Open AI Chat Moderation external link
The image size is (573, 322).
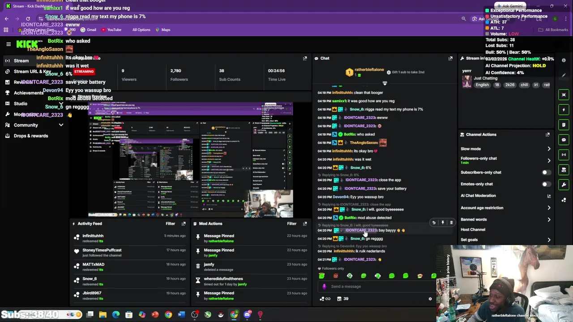[x=549, y=196]
